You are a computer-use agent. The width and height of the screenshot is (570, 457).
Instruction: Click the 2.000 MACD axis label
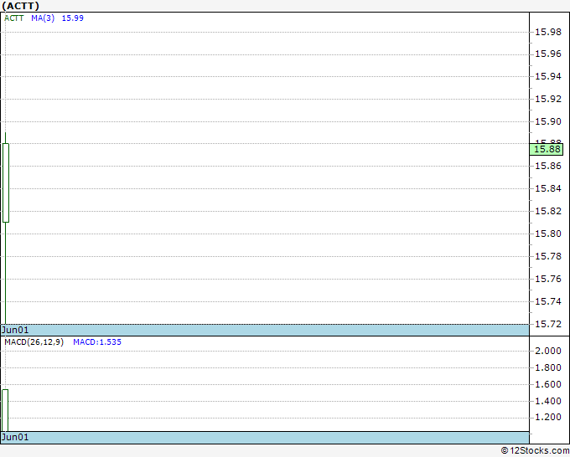click(x=548, y=351)
